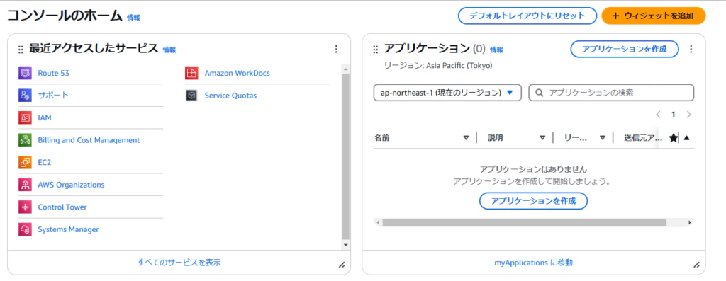Image resolution: width=726 pixels, height=281 pixels.
Task: Open the Amazon WorkDocs link
Action: coord(237,73)
